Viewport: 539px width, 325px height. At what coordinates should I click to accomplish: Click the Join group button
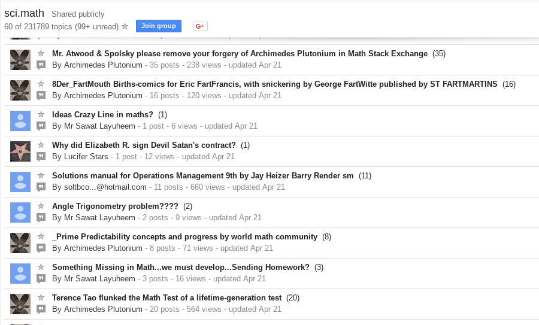[158, 26]
